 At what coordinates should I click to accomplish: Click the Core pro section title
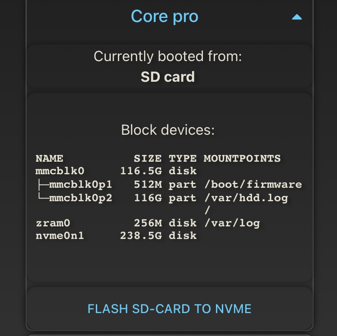(164, 17)
